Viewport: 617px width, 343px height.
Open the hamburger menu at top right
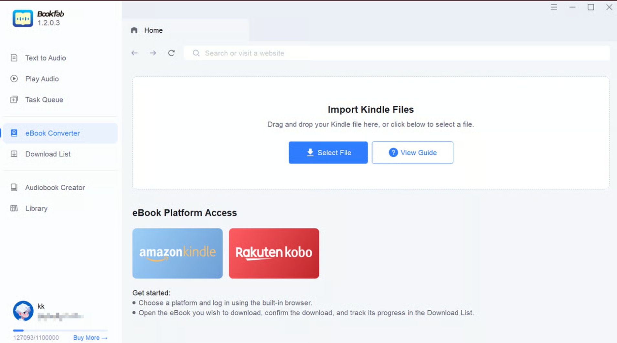[554, 7]
